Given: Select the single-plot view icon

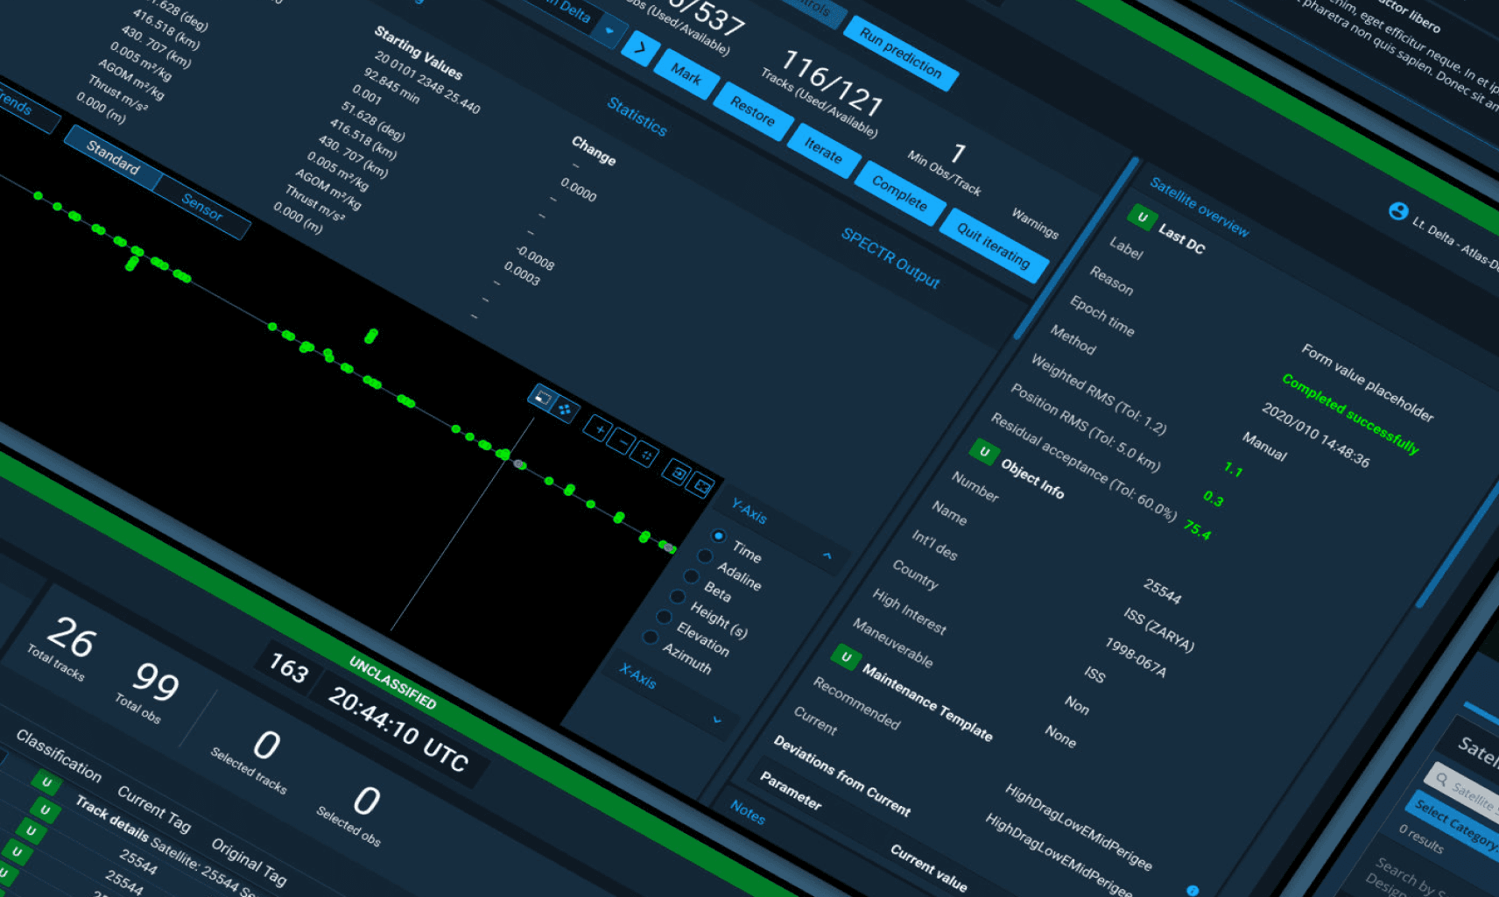Looking at the screenshot, I should pyautogui.click(x=542, y=398).
